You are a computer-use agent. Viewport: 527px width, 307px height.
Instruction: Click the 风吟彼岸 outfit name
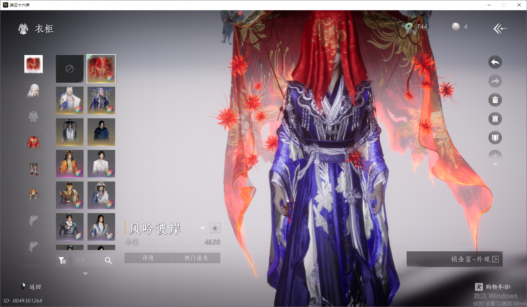click(x=155, y=229)
